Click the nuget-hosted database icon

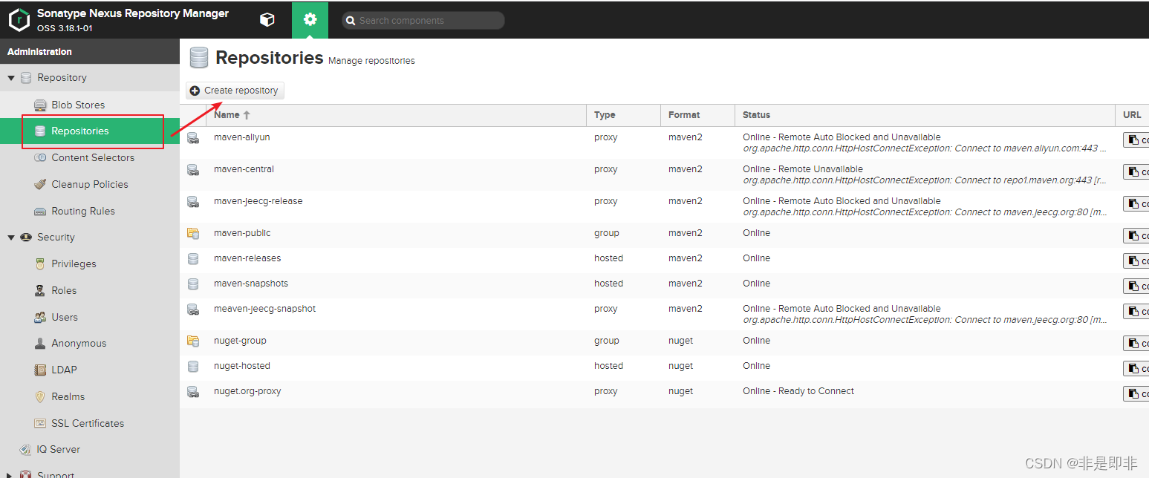[x=193, y=367]
